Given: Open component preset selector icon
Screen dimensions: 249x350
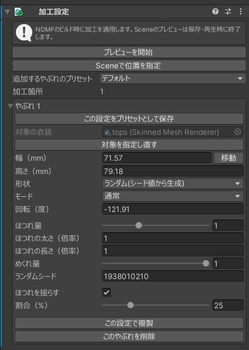Looking at the screenshot, I should [228, 11].
